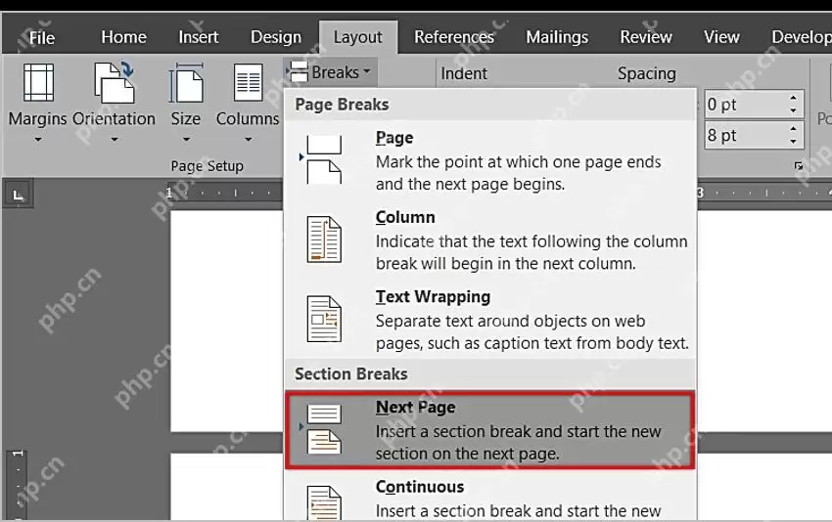This screenshot has height=522, width=832.
Task: Click the Orientation page icon
Action: tap(114, 82)
